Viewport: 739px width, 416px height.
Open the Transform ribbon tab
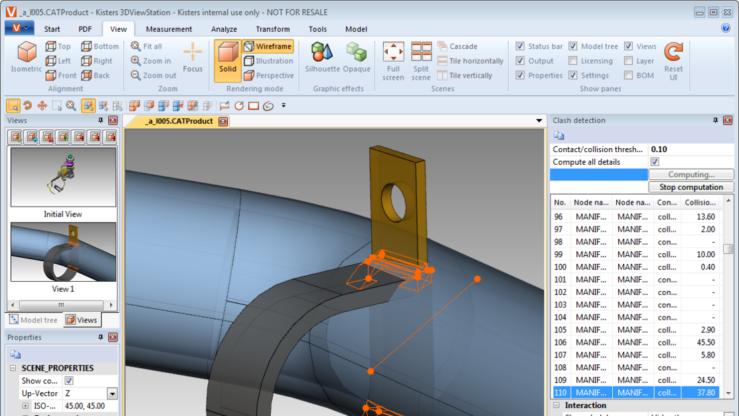(273, 29)
